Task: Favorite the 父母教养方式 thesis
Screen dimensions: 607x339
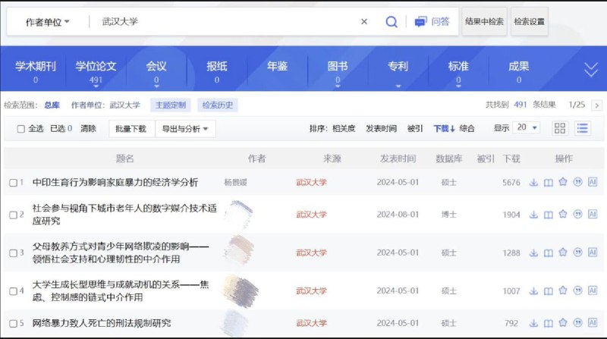Action: click(x=563, y=253)
